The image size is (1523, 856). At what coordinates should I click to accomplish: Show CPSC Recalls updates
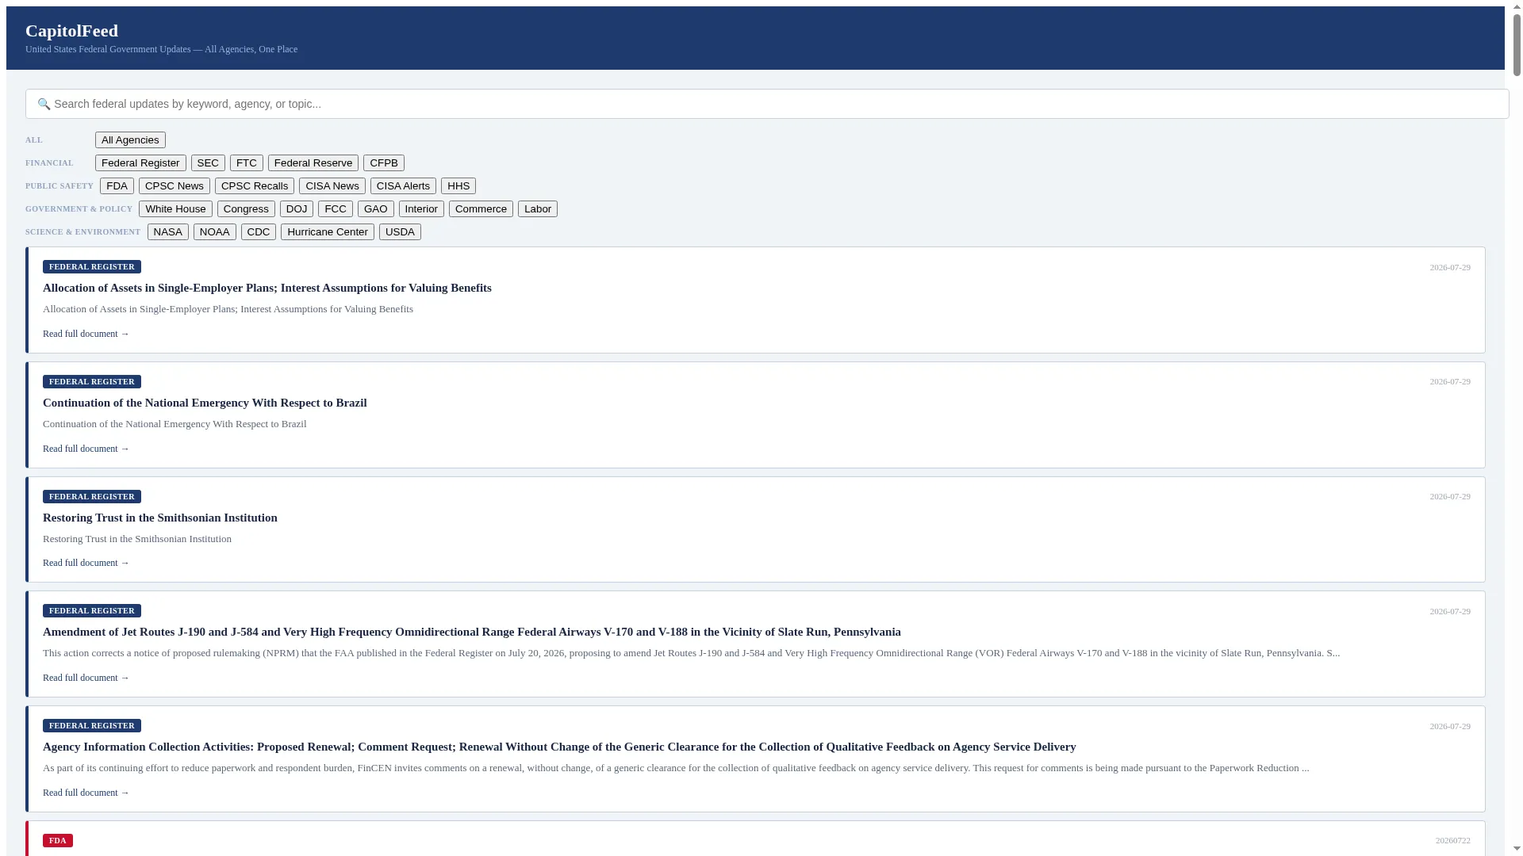(x=255, y=186)
